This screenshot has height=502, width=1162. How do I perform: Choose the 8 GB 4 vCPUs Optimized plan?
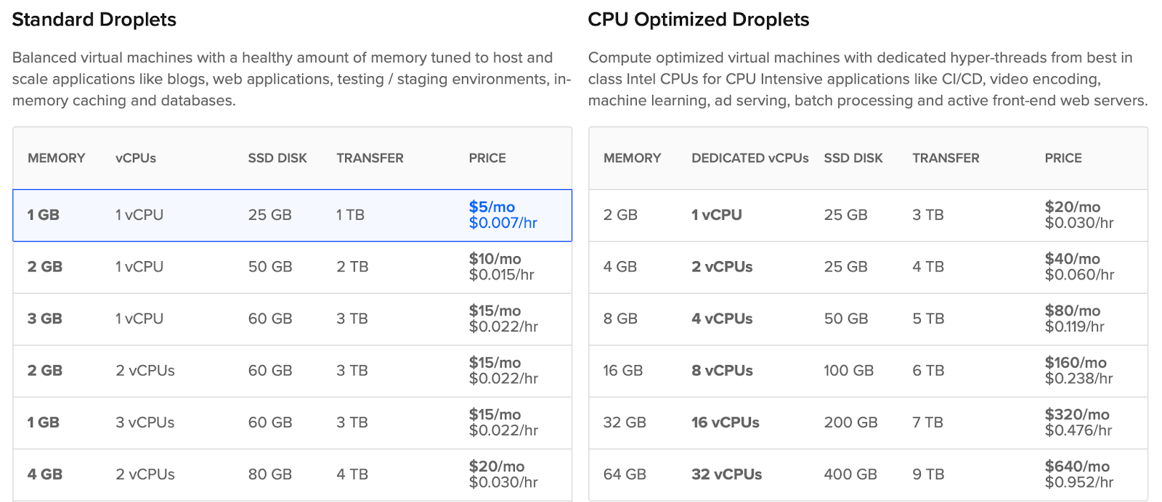(x=868, y=318)
